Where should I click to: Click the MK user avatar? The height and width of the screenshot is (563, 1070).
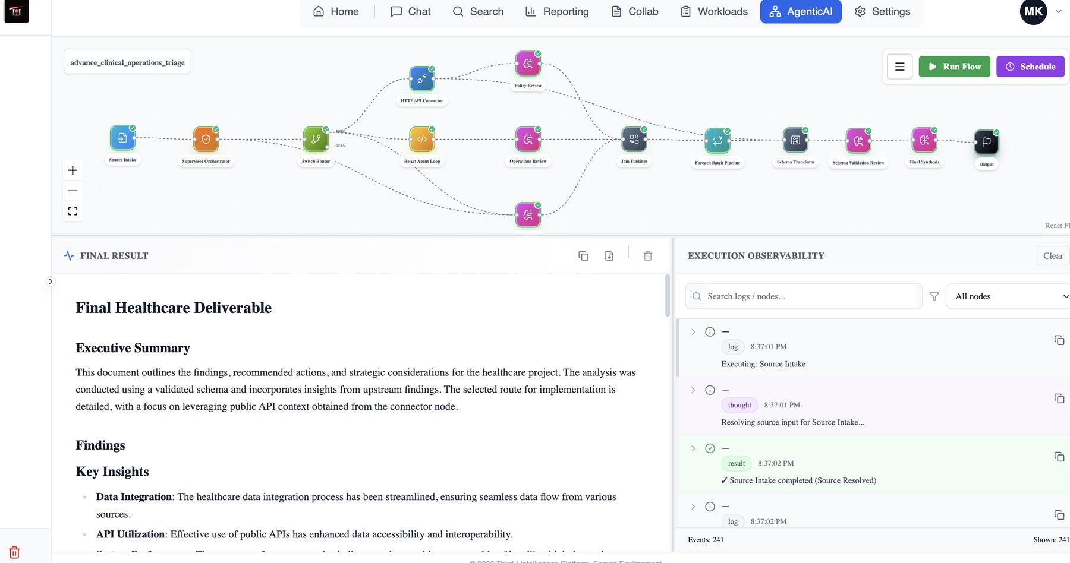tap(1033, 11)
